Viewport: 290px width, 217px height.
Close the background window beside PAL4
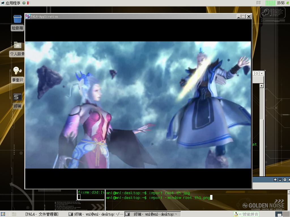click(261, 73)
